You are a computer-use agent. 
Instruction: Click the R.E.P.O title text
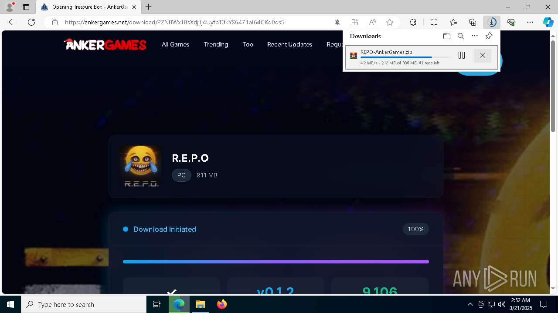[190, 158]
